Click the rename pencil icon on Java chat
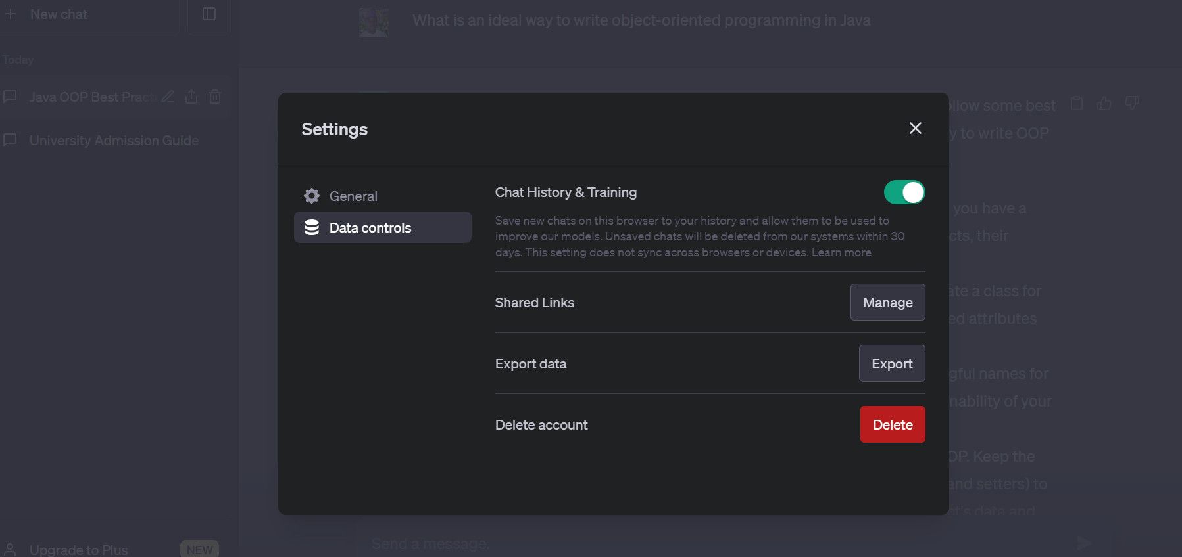The image size is (1182, 557). pyautogui.click(x=168, y=97)
